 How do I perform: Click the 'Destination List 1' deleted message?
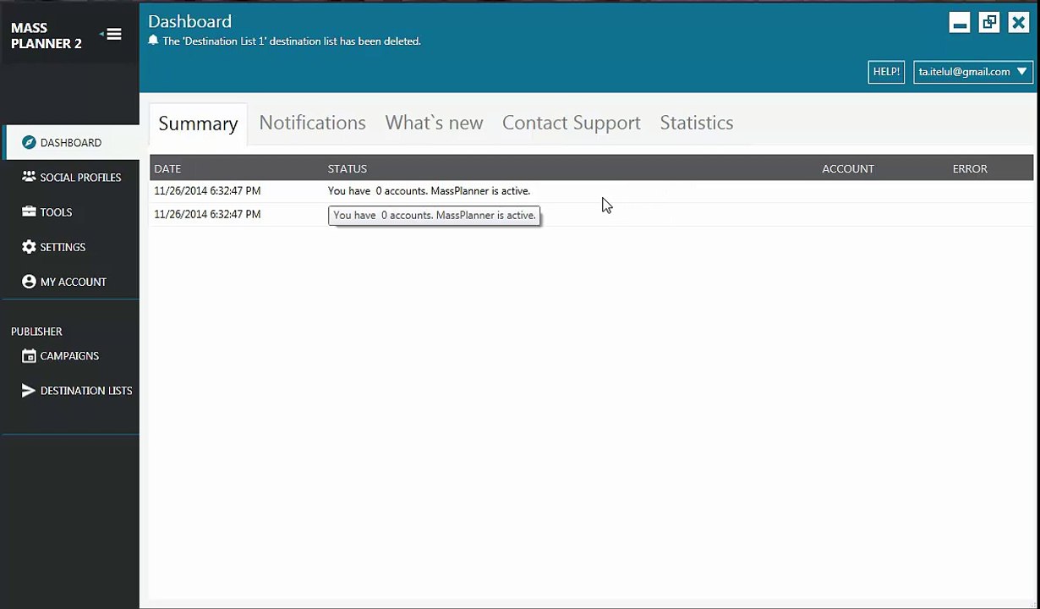pos(291,41)
